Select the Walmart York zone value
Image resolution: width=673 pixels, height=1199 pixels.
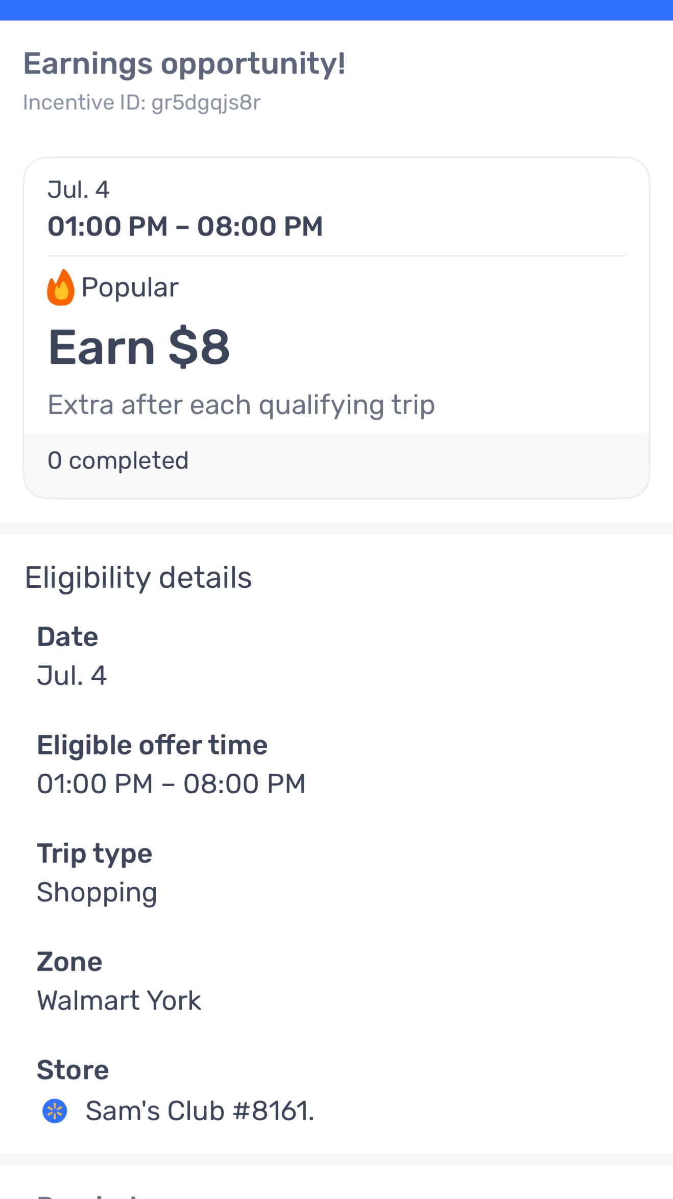(x=119, y=1001)
